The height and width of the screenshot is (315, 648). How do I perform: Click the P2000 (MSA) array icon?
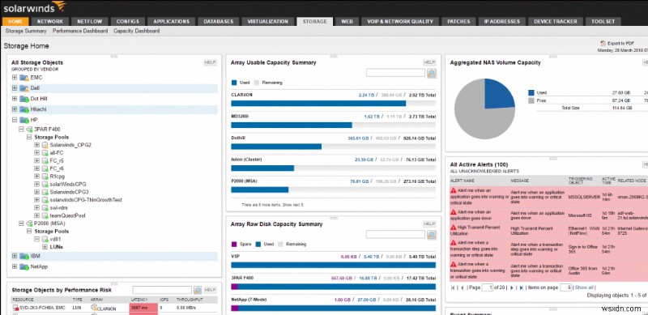tap(29, 223)
